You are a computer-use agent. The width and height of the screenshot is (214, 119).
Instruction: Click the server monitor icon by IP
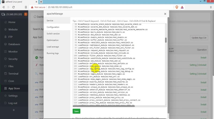coord(3,14)
